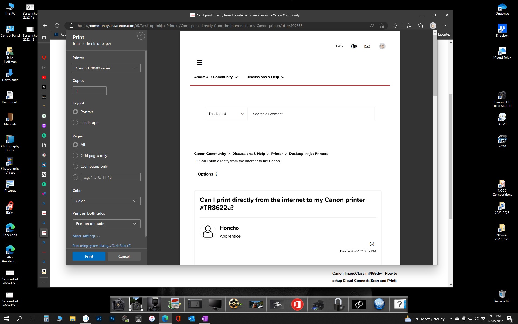
Task: Select Even pages only
Action: point(76,166)
